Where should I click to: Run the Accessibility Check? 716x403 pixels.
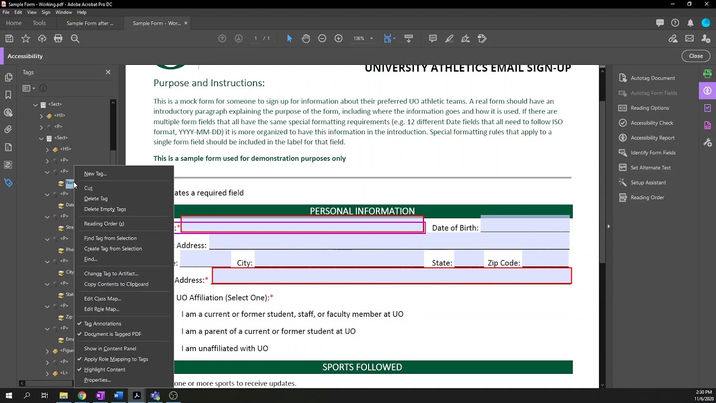(x=652, y=123)
